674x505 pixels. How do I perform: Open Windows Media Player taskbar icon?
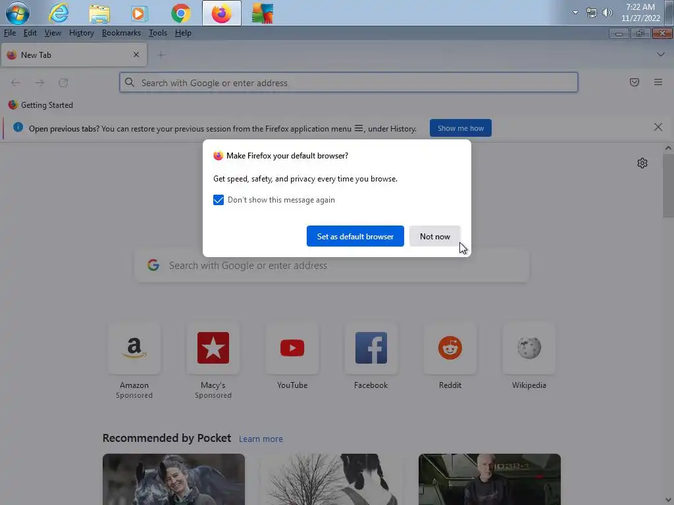pos(138,13)
